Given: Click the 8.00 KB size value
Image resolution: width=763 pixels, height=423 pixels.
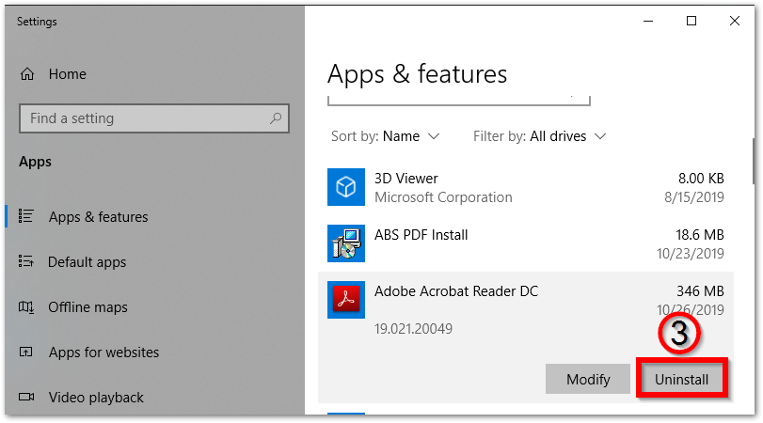Looking at the screenshot, I should (701, 179).
